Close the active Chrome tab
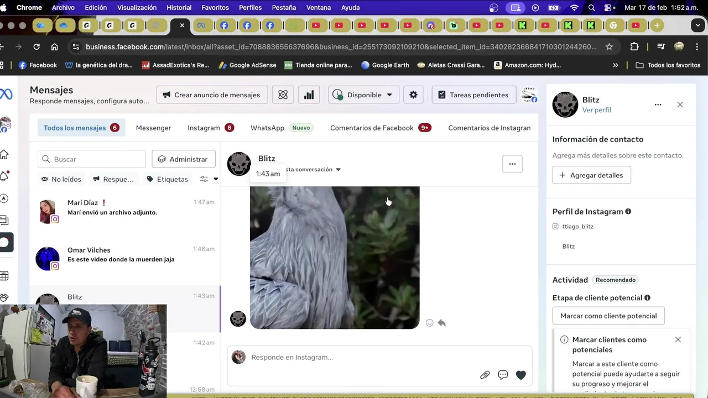The height and width of the screenshot is (398, 708). coord(182,25)
